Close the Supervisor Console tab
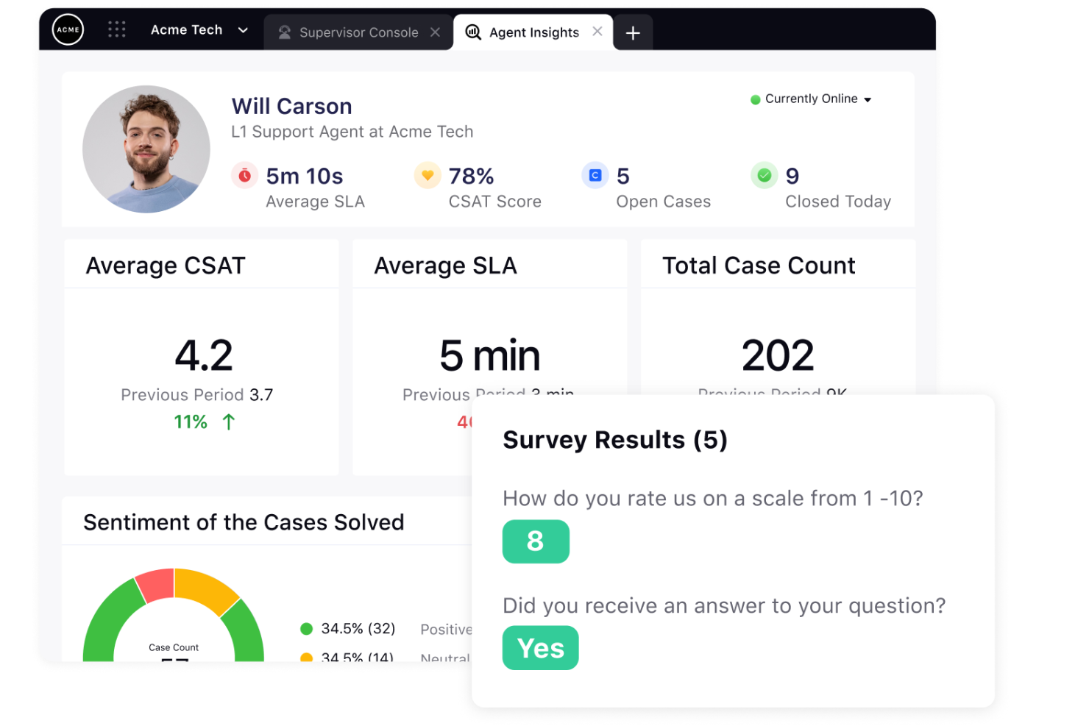 click(436, 32)
